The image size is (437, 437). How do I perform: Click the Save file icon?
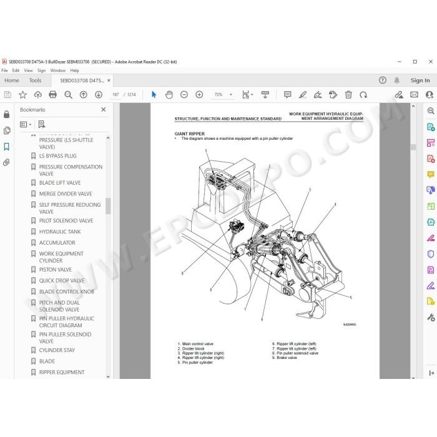[x=7, y=95]
